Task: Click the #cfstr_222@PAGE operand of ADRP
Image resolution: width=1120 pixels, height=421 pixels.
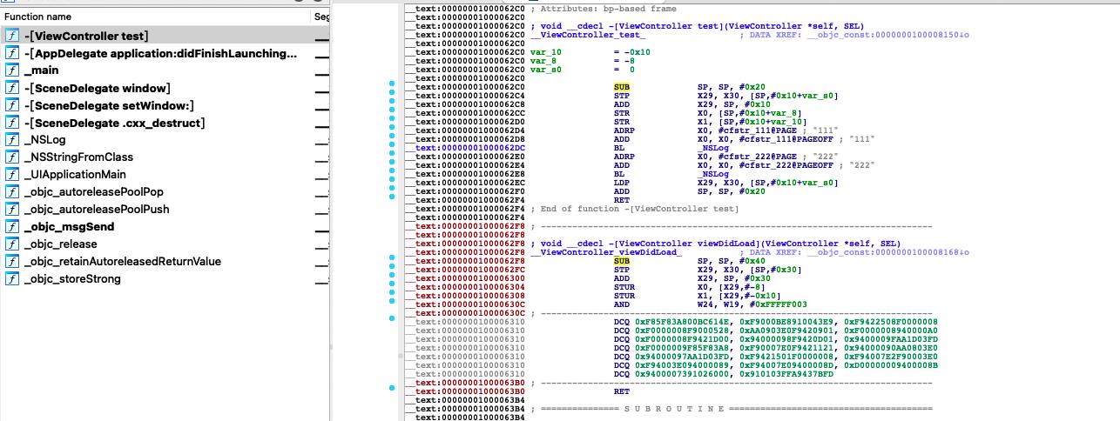Action: (757, 157)
